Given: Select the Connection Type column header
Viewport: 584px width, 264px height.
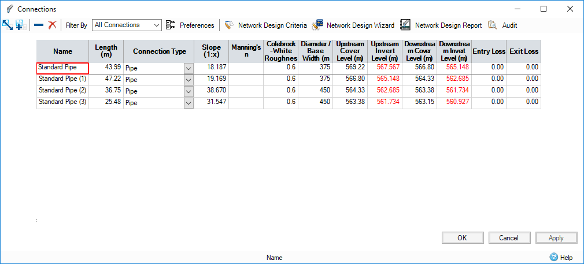Looking at the screenshot, I should click(x=160, y=51).
